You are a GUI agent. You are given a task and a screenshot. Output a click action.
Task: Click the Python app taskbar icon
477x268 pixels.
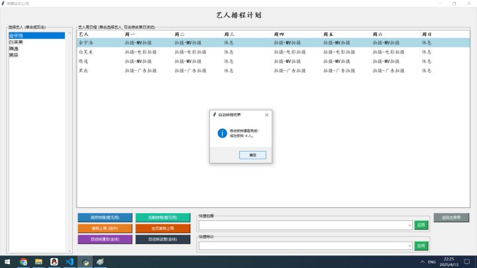85,261
